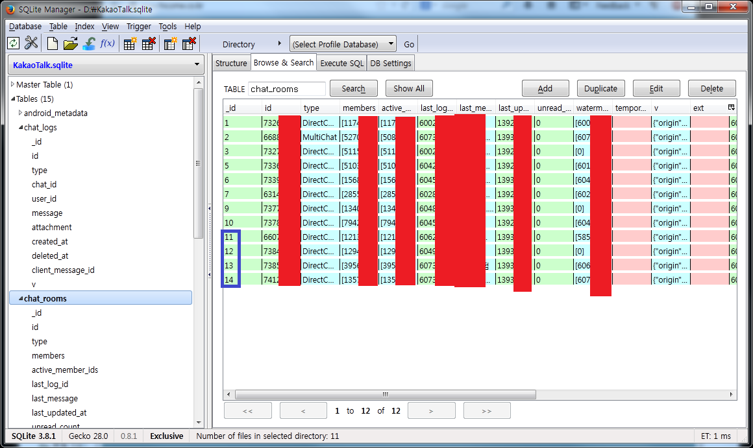Open the Options wrench-and-screwdriver icon

coord(31,43)
